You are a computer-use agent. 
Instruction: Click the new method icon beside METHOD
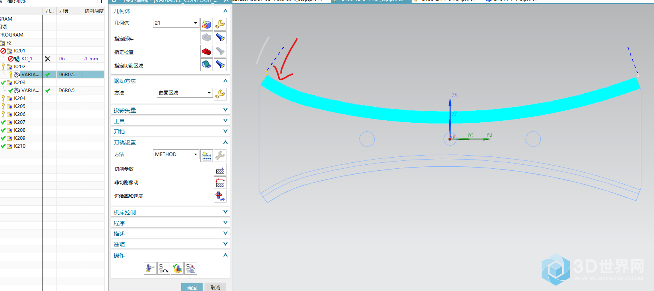click(x=207, y=156)
